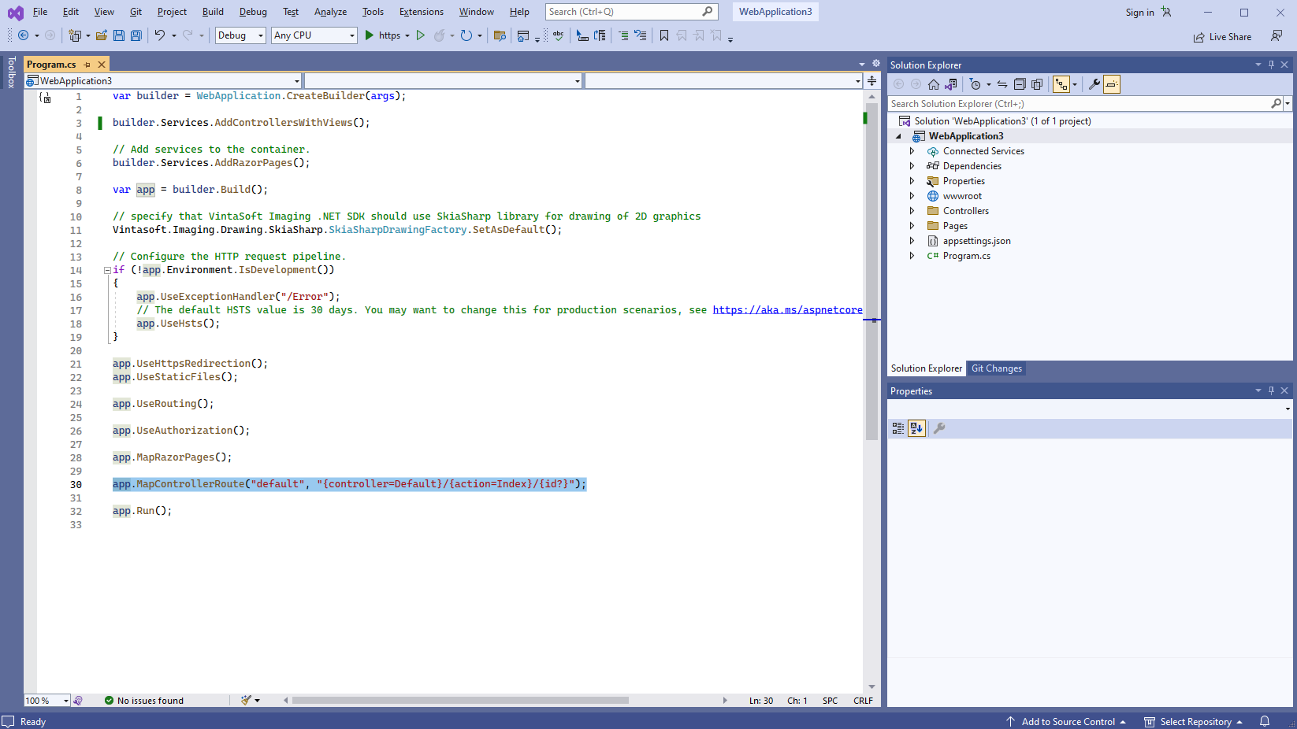The width and height of the screenshot is (1297, 729).
Task: Toggle Show All Files nested view button
Action: [1061, 84]
